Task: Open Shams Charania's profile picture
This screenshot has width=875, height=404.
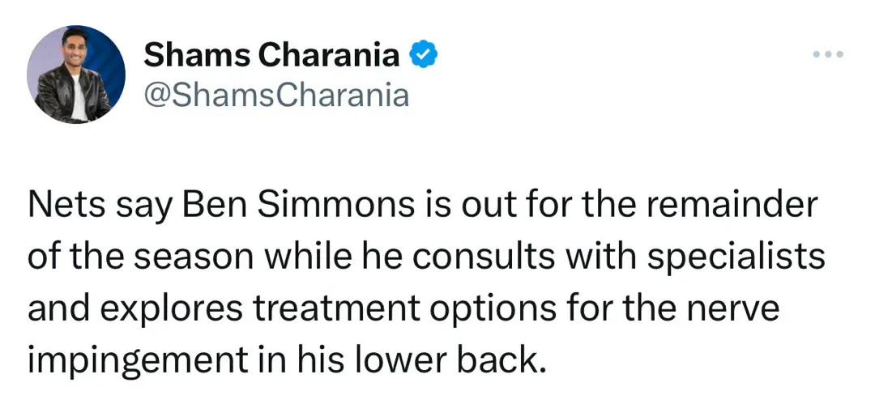Action: coord(76,74)
